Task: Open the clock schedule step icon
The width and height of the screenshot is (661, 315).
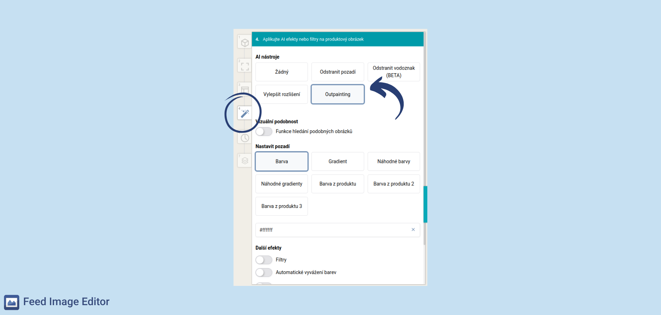Action: click(245, 138)
